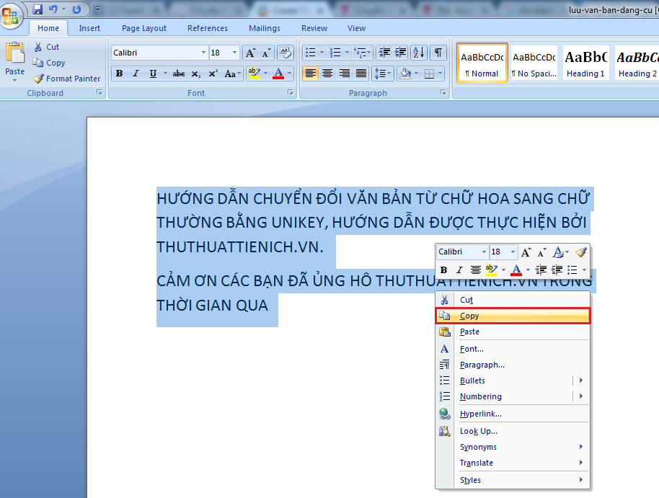The width and height of the screenshot is (659, 498).
Task: Click the Save icon in quick access toolbar
Action: 37,9
